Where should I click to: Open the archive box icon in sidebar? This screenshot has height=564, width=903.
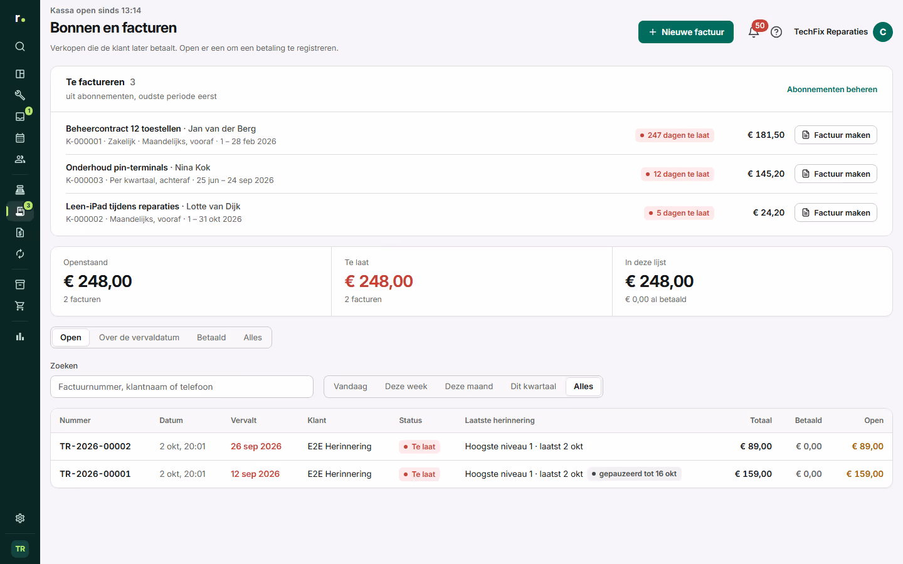point(20,285)
